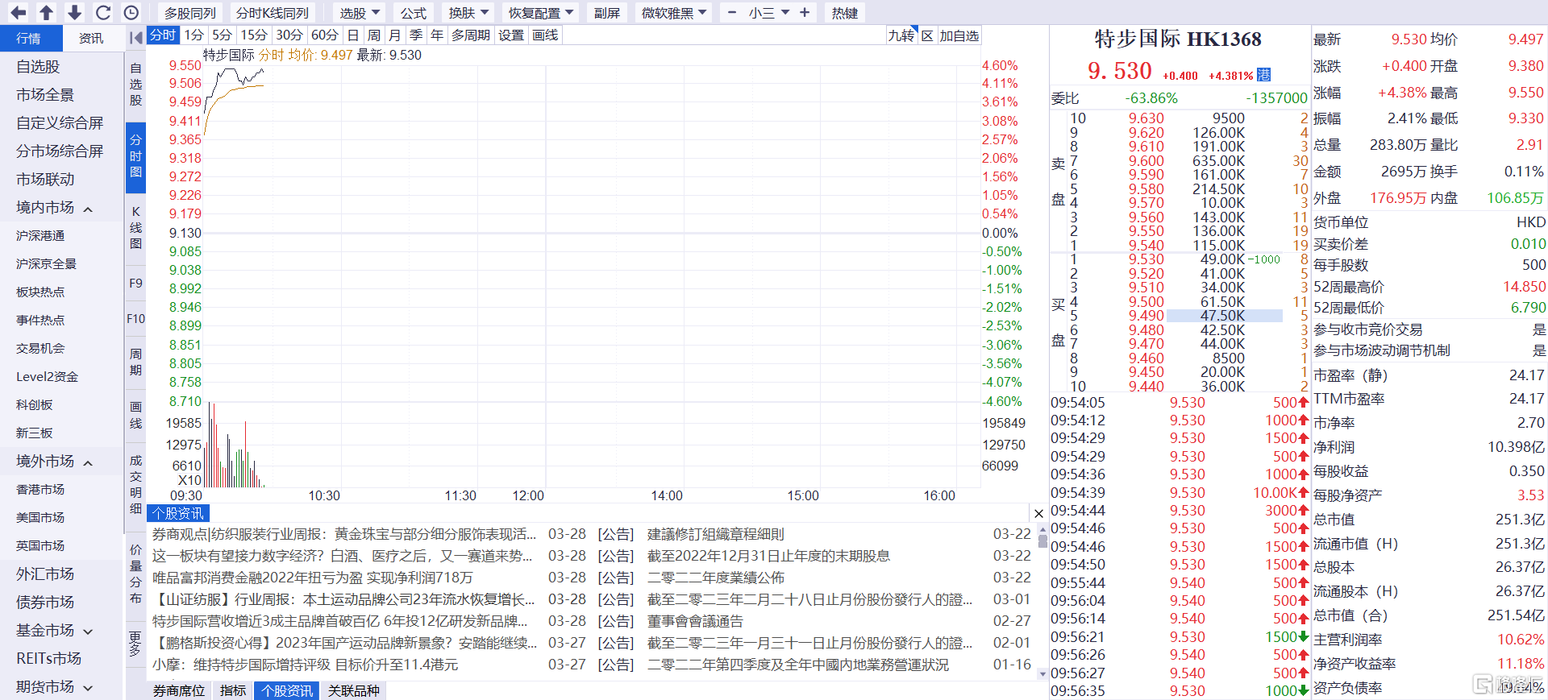Open announcement 董事會會議通告
Screen dimensions: 1548x700
(x=695, y=621)
